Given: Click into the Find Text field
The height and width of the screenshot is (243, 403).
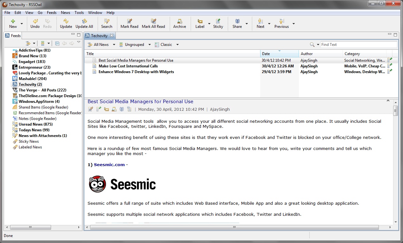Looking at the screenshot, I should tap(359, 45).
